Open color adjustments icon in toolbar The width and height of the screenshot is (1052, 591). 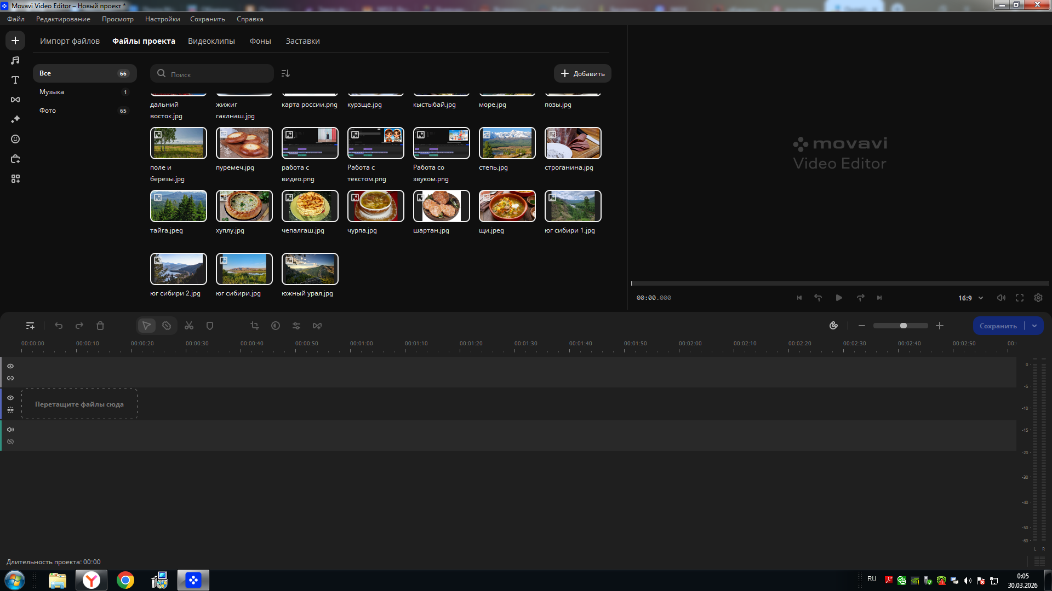(276, 326)
